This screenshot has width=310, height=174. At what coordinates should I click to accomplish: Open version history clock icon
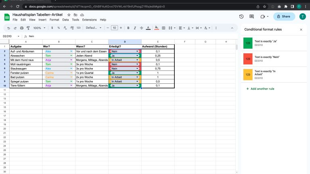(x=241, y=17)
